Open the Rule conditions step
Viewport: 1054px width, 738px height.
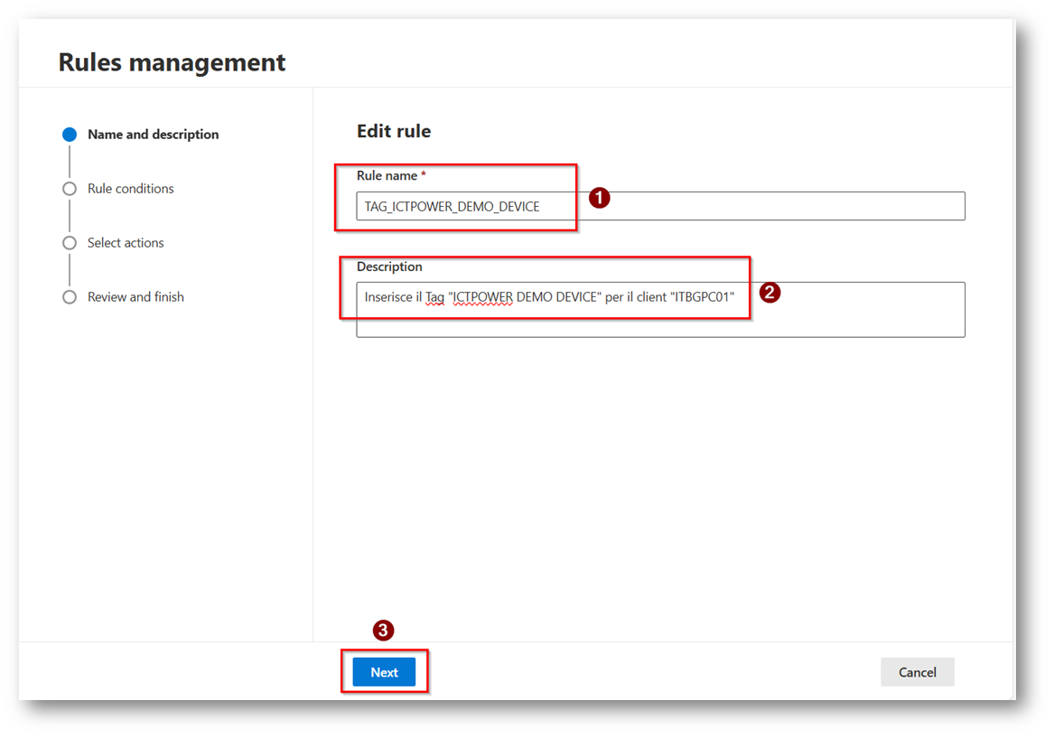(130, 189)
